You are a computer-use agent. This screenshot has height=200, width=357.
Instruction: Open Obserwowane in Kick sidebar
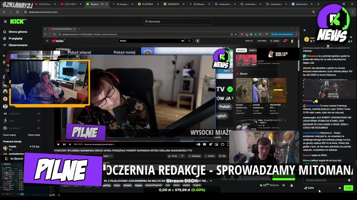(15, 45)
